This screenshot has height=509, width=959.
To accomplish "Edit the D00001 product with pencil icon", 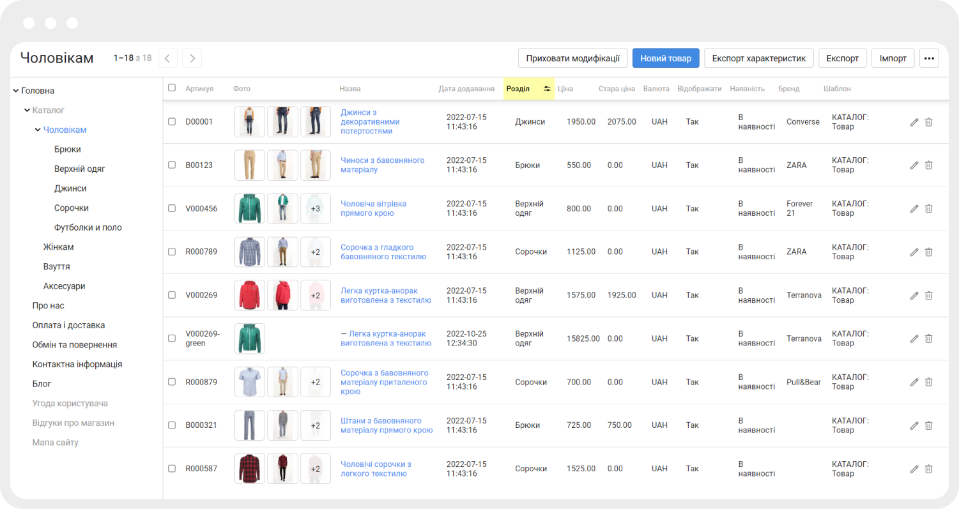I will tap(914, 122).
